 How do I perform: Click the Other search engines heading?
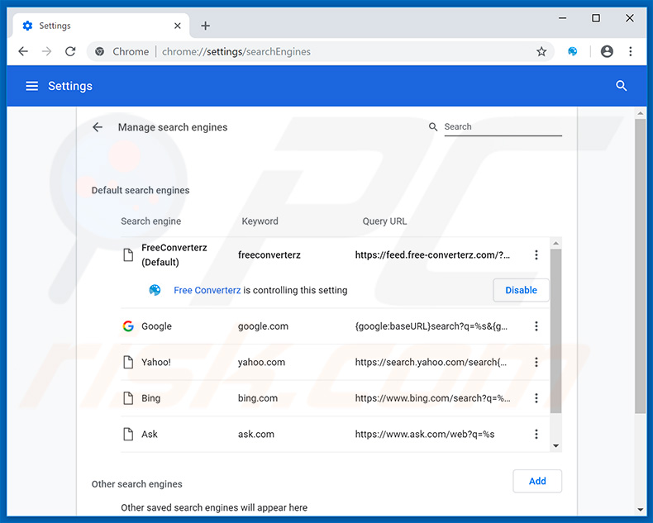click(137, 484)
